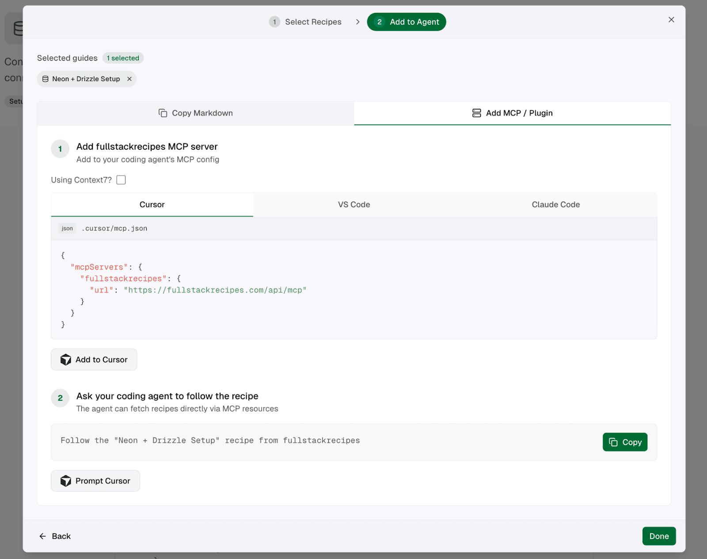The width and height of the screenshot is (707, 559).
Task: Click the Follow recipe prompt text
Action: [x=210, y=440]
